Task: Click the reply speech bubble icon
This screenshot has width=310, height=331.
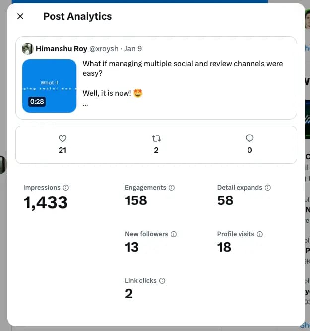Action: pos(249,138)
